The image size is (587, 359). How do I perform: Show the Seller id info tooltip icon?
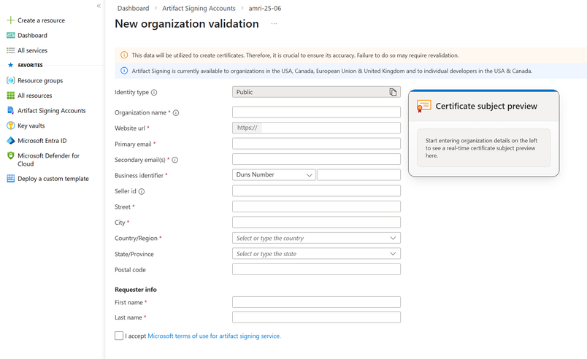[x=142, y=192]
